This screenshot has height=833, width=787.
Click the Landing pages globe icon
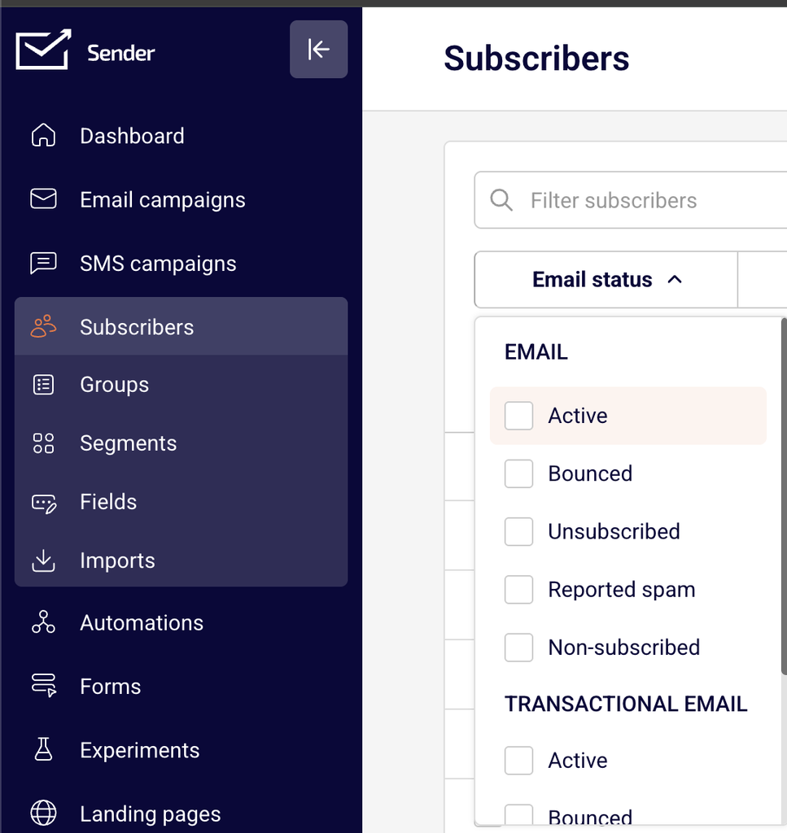[43, 813]
